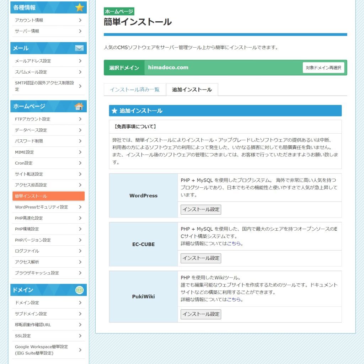Open the こちら link in PukiWiki description
364x364 pixels.
coord(234,300)
